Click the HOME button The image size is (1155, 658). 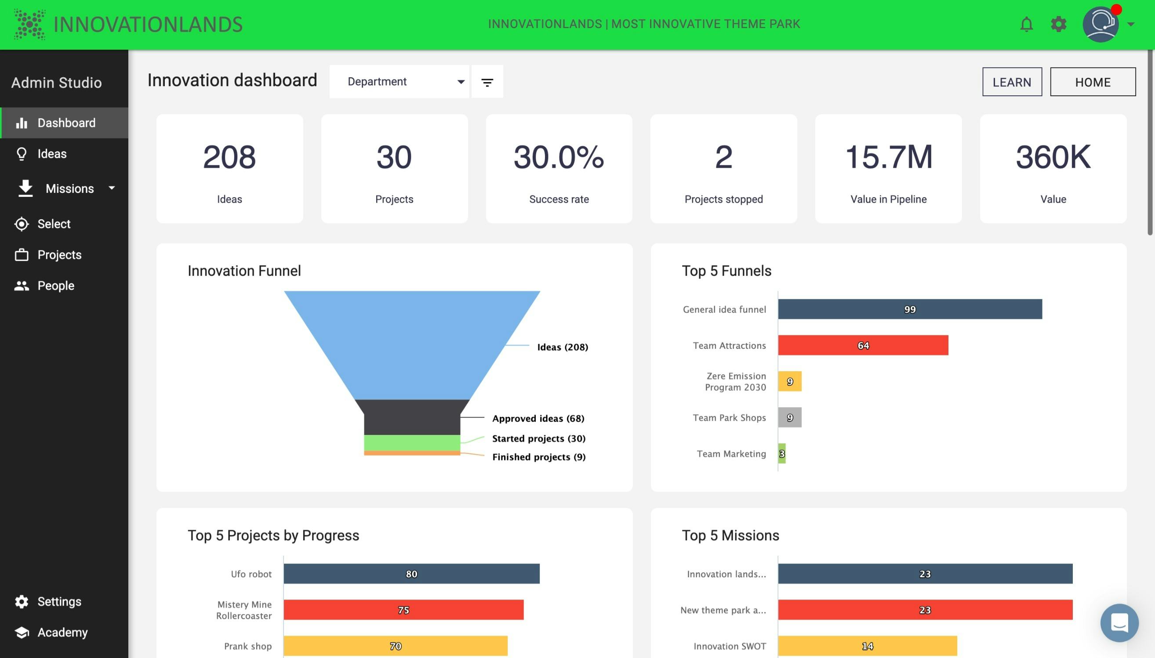1093,82
